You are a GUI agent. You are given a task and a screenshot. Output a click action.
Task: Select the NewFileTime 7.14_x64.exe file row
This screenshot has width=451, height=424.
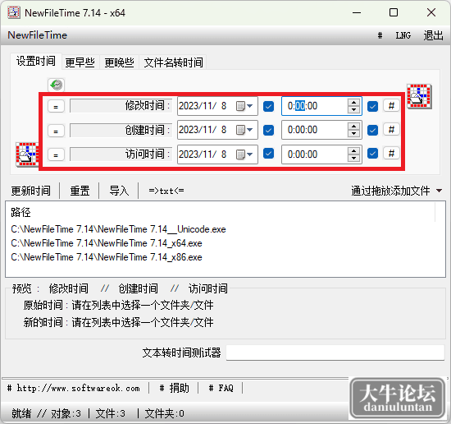[107, 243]
